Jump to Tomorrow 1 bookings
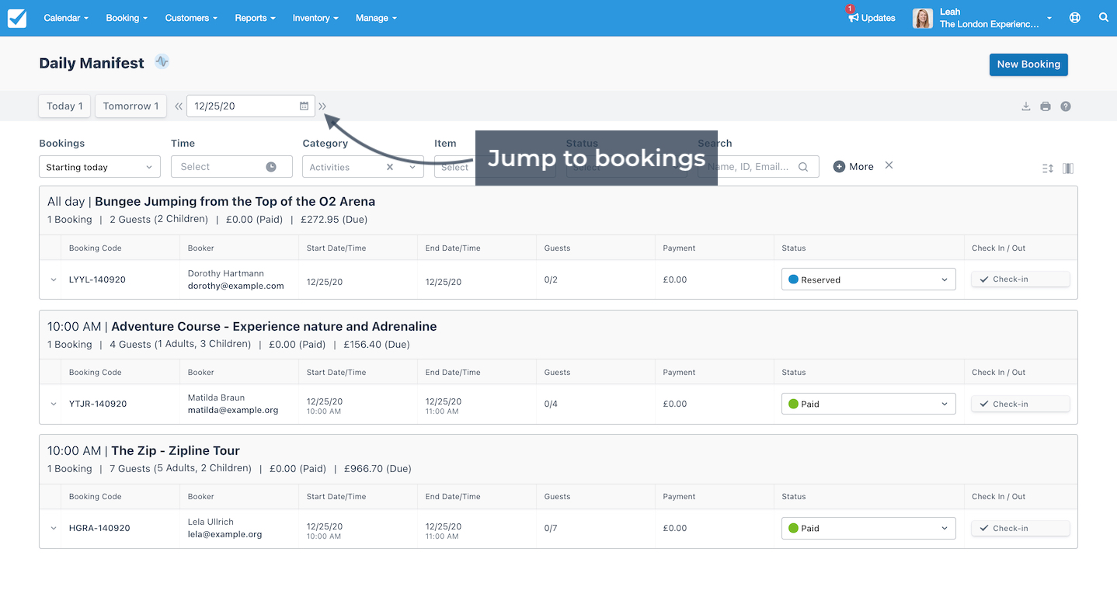1117x611 pixels. [130, 106]
